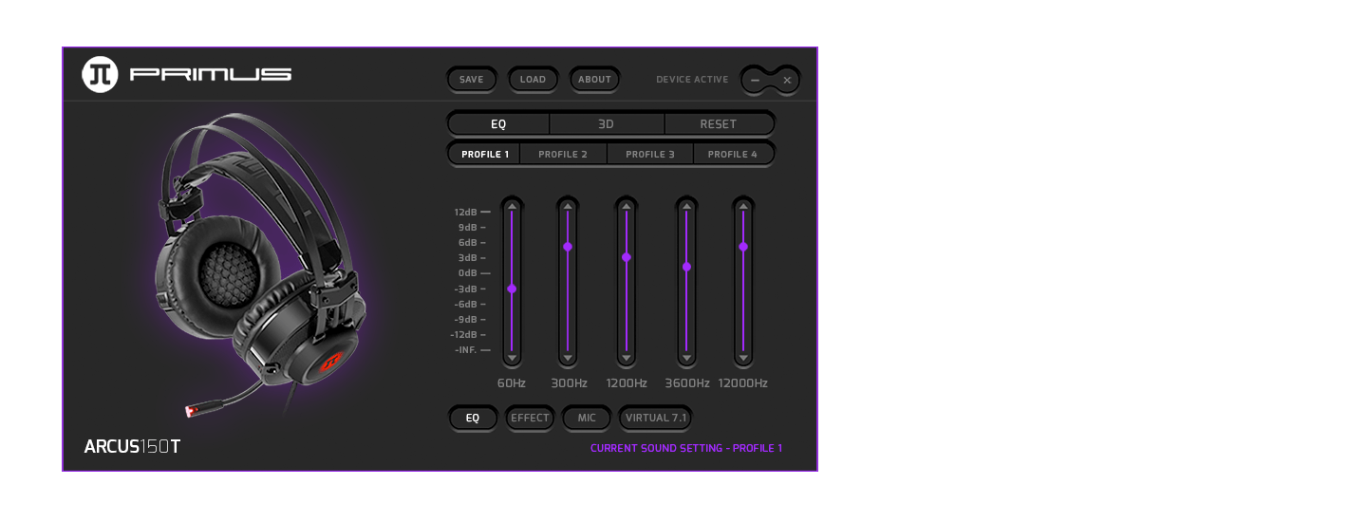This screenshot has width=1367, height=522.
Task: Switch to the EQ mode tab at top
Action: tap(498, 123)
